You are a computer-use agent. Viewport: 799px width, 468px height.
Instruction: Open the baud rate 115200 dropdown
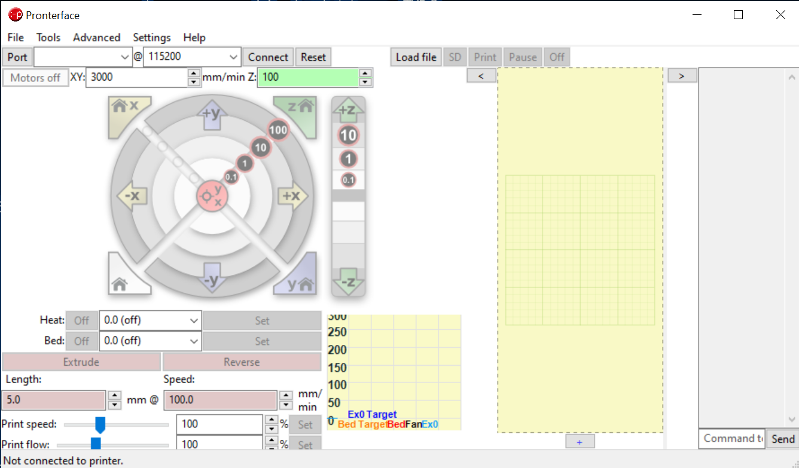pos(233,57)
